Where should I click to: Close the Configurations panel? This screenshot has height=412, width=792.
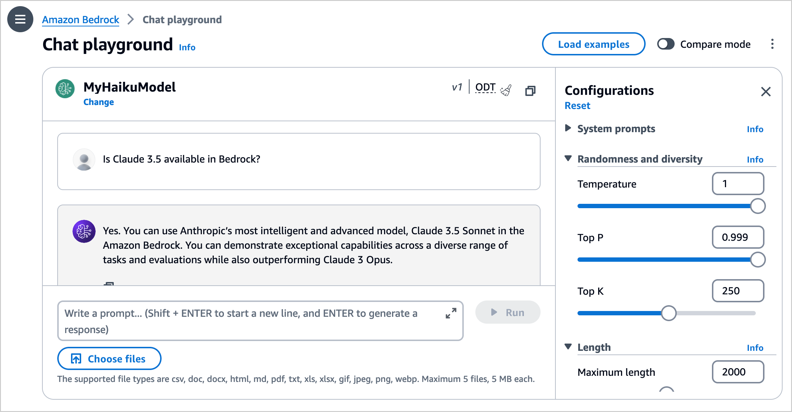(x=766, y=92)
